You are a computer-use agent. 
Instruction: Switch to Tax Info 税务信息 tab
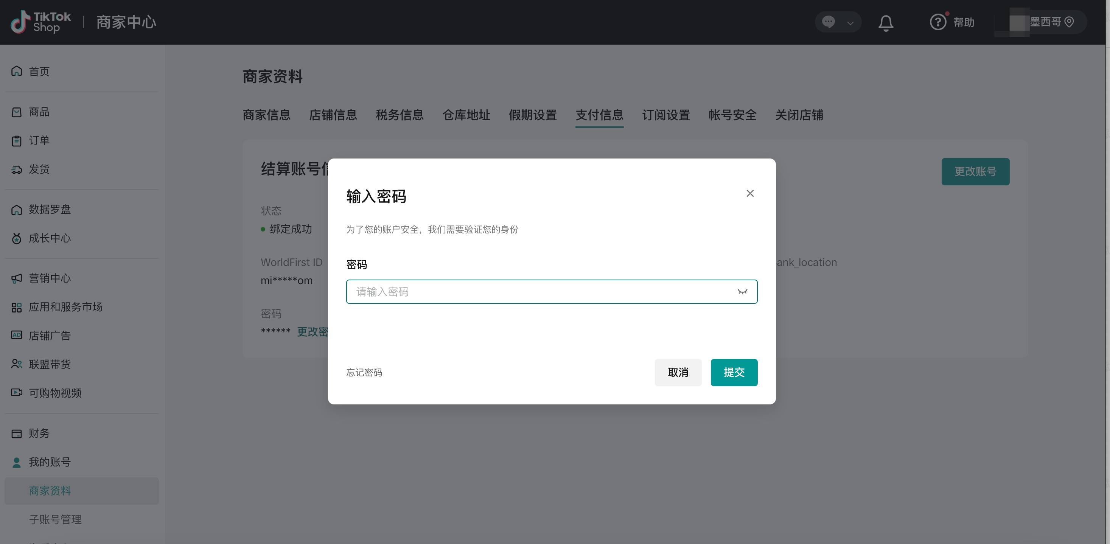(400, 115)
